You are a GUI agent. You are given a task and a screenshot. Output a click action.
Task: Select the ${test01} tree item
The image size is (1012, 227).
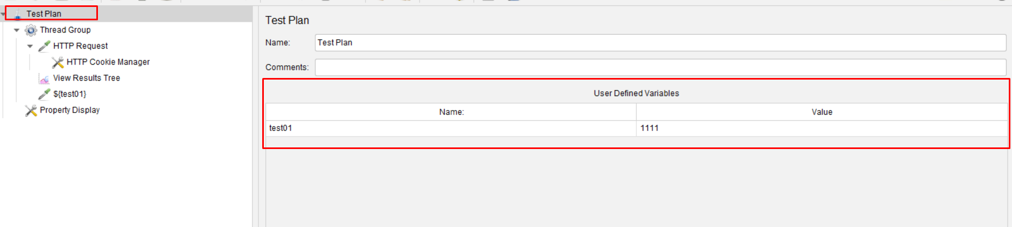click(70, 94)
